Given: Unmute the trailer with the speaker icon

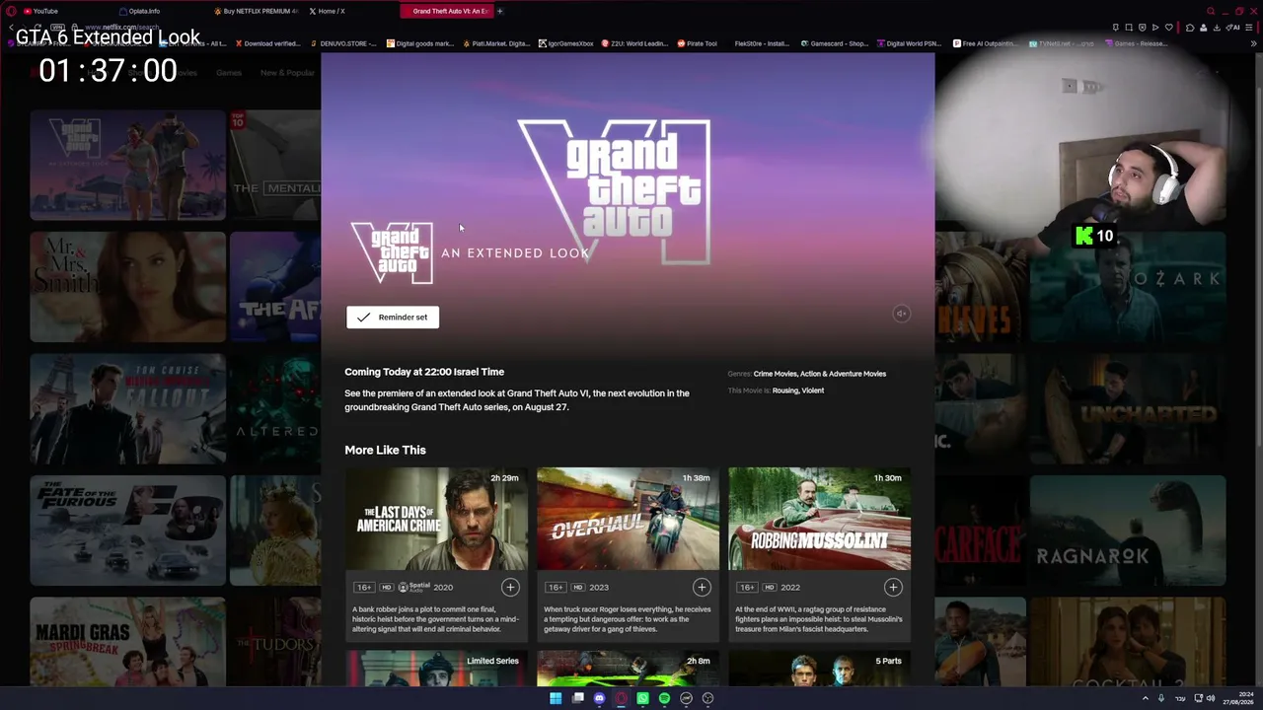Looking at the screenshot, I should tap(901, 314).
